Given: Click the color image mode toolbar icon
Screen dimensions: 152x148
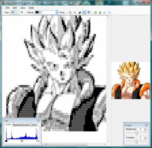Looking at the screenshot, I should 70,13.
